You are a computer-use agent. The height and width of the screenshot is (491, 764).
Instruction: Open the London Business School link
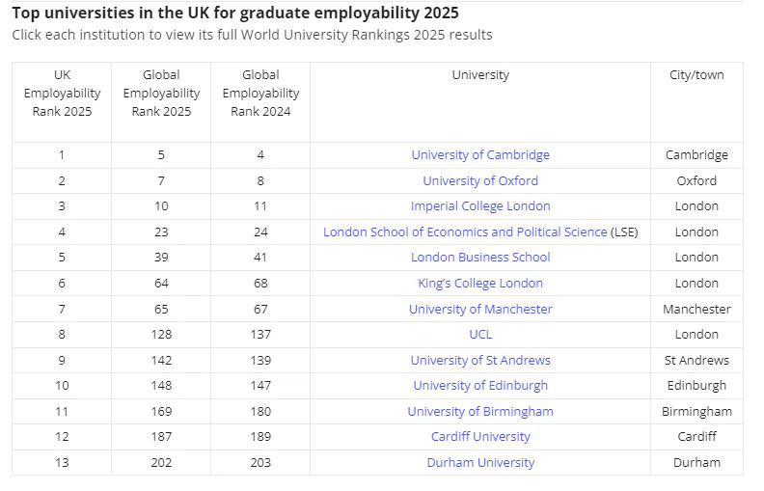point(480,257)
